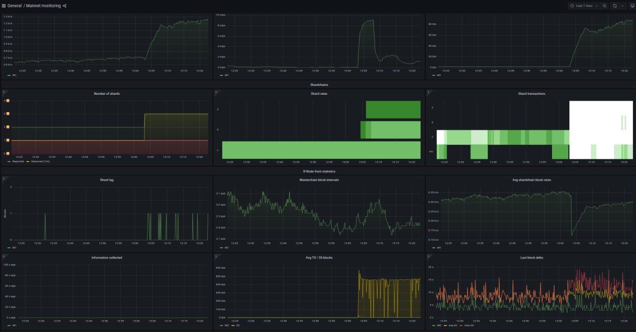The height and width of the screenshot is (332, 636).
Task: Toggle max SC series in Last block delta
Action: [x=467, y=325]
